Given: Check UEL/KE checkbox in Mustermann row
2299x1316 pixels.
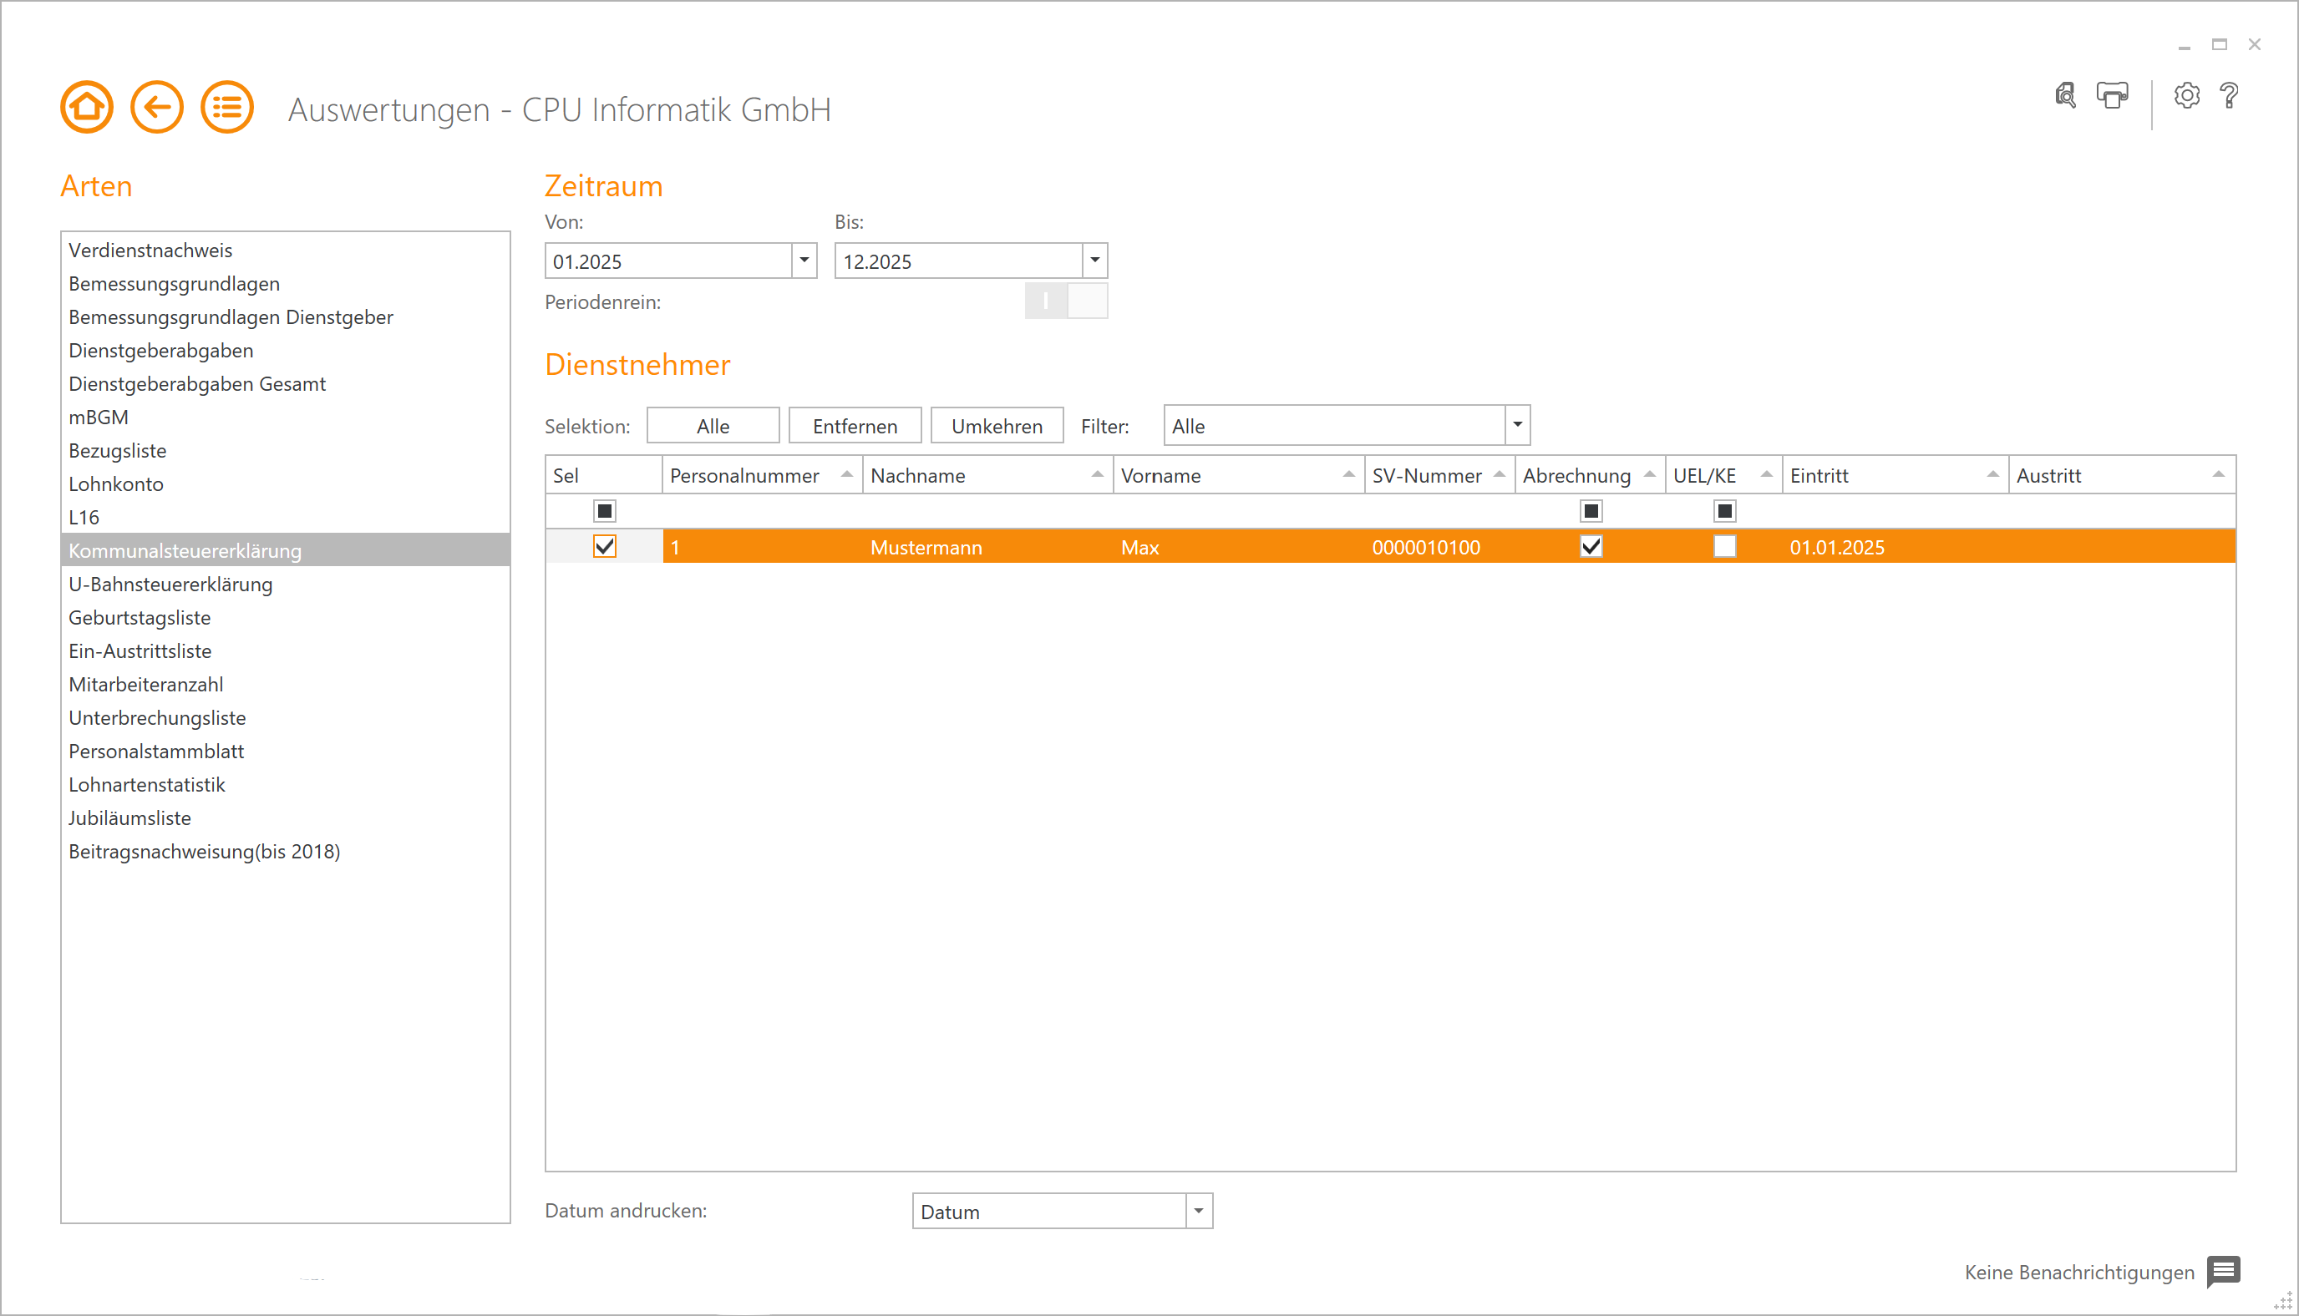Looking at the screenshot, I should pyautogui.click(x=1724, y=547).
